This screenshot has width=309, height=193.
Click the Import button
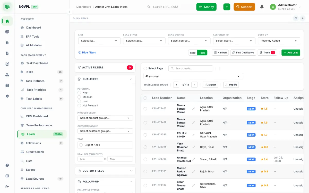click(x=231, y=85)
